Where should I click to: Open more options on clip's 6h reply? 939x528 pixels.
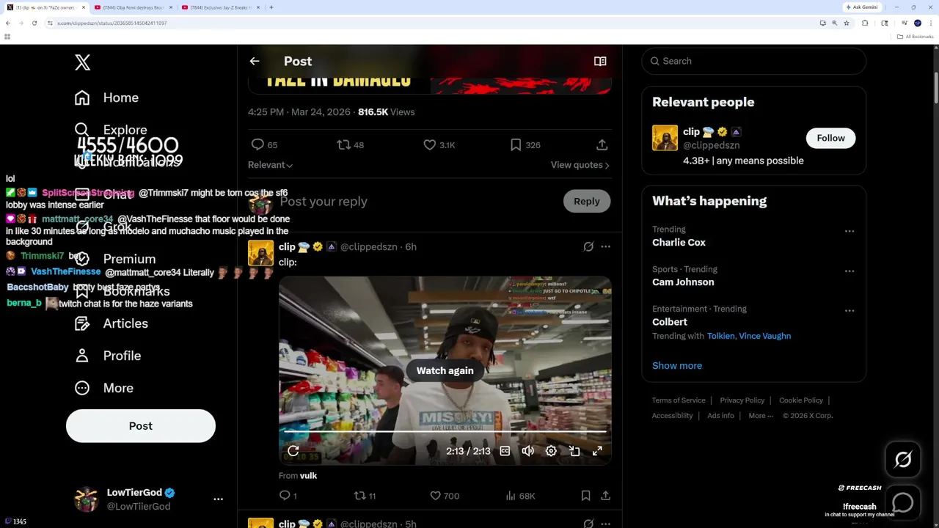(x=605, y=247)
